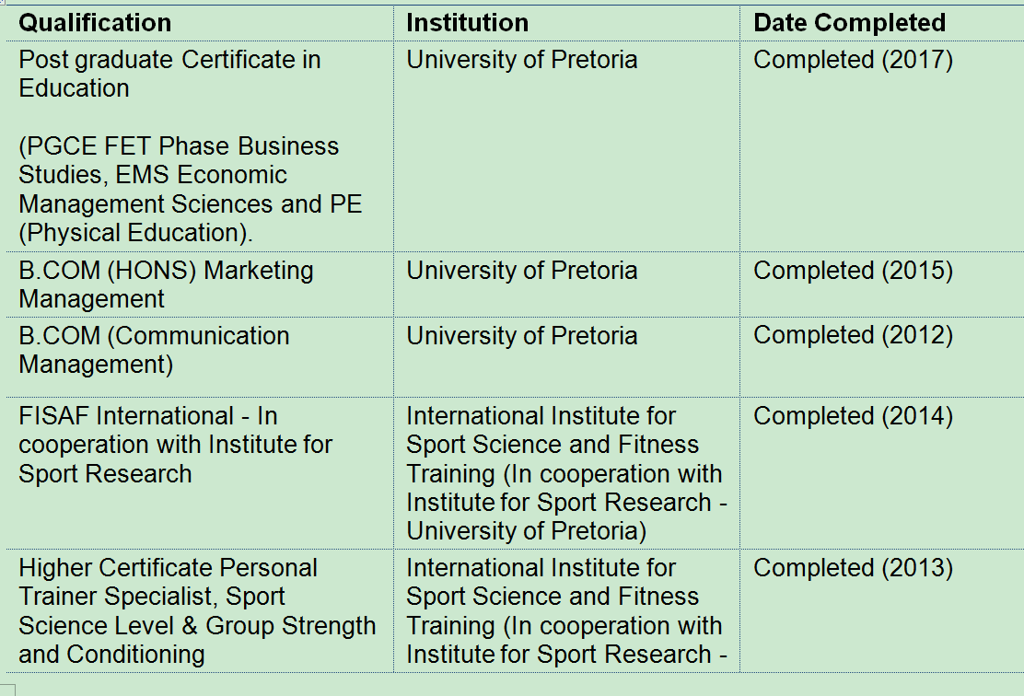Click the Completed (2013) date cell
The image size is (1024, 696).
[853, 568]
